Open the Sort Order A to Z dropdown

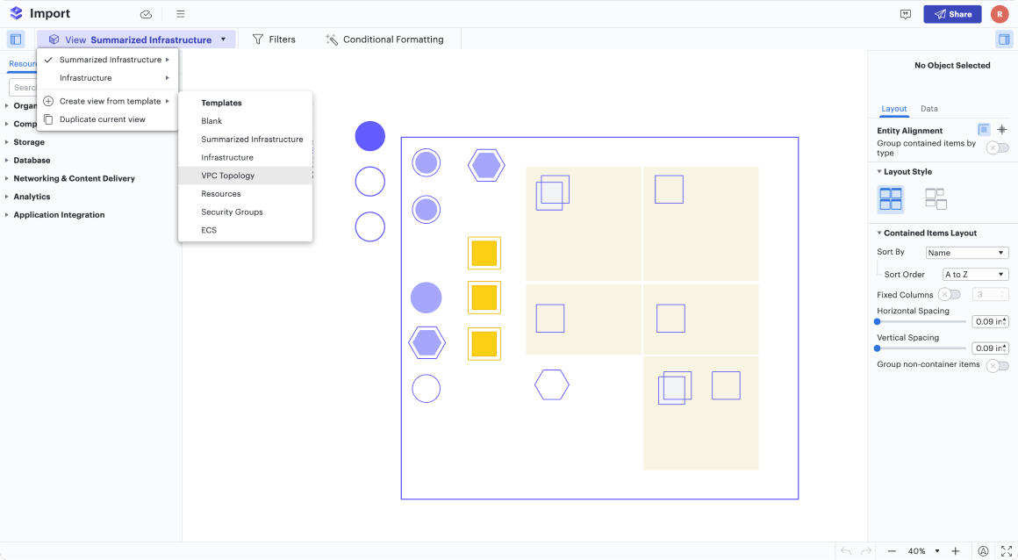(975, 274)
